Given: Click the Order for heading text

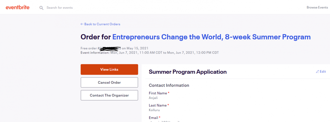Looking at the screenshot, I should (96, 37).
